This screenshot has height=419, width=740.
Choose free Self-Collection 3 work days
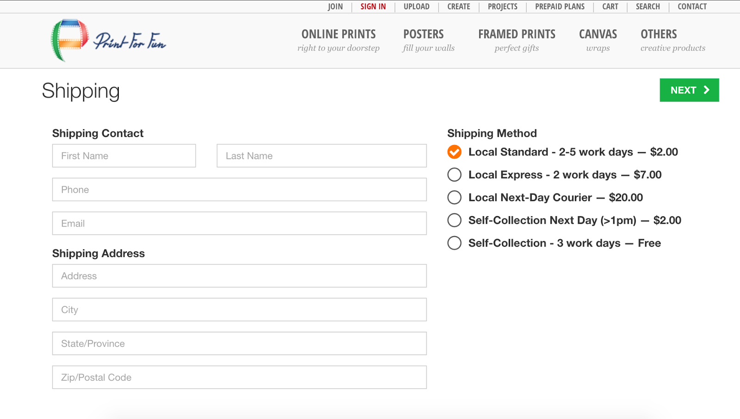tap(454, 243)
